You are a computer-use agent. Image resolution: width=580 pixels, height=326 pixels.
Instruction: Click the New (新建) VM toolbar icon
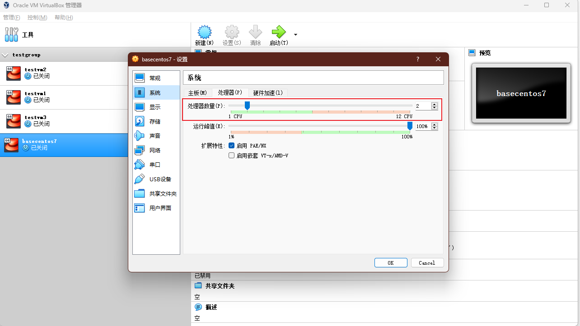coord(205,32)
